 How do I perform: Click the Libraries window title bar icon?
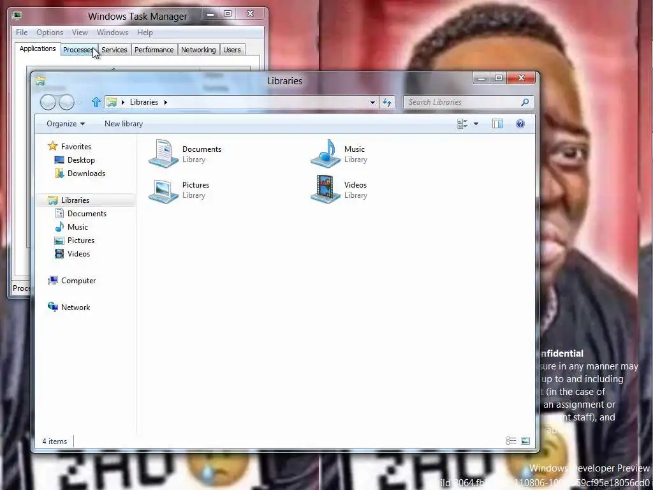(x=40, y=81)
